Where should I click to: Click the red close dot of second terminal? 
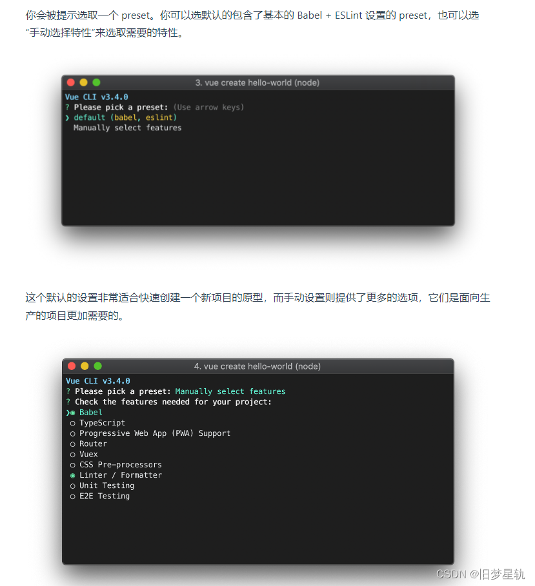(72, 366)
